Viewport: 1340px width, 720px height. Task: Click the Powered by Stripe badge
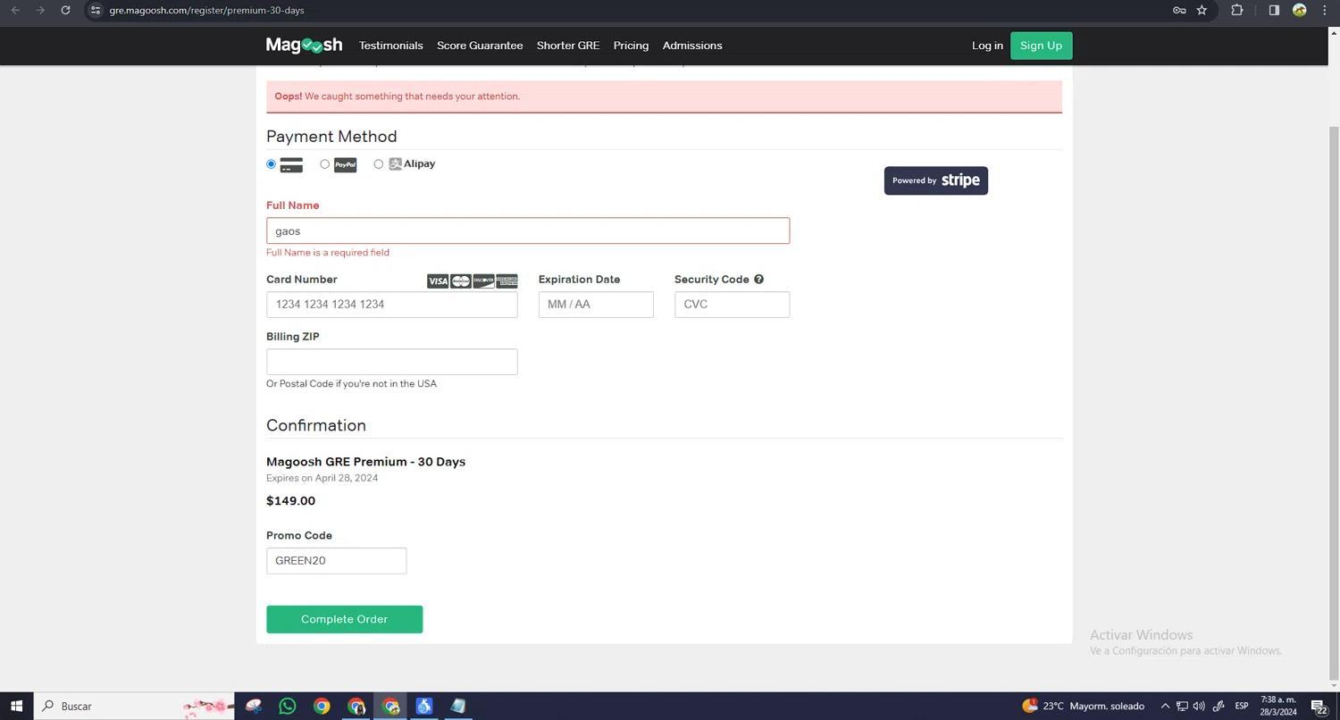click(x=935, y=180)
